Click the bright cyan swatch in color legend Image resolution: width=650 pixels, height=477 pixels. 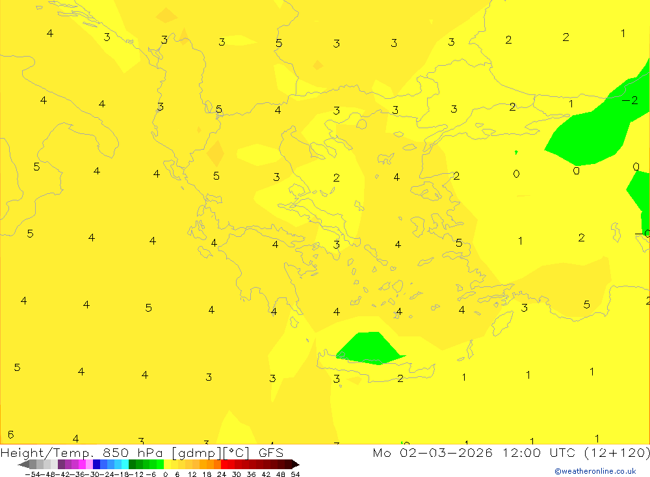(125, 464)
